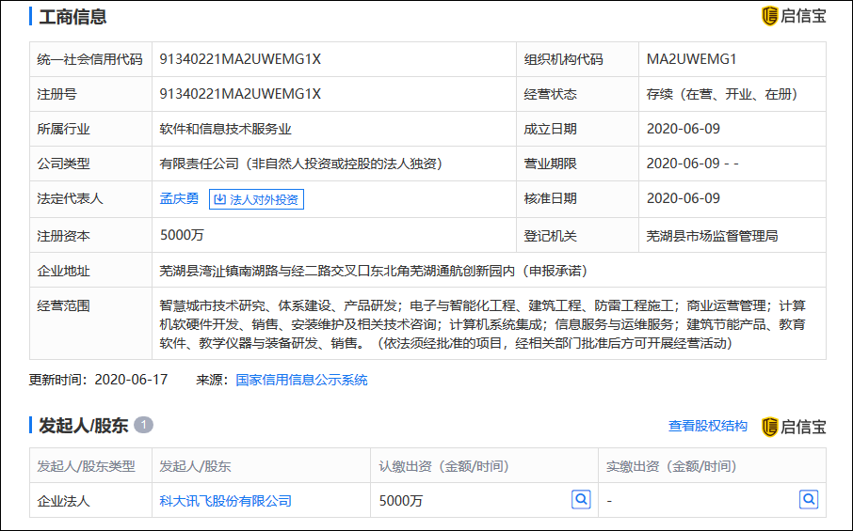853x531 pixels.
Task: Click the 登记机关 value 芜湖县市场监督管理局
Action: click(x=712, y=236)
